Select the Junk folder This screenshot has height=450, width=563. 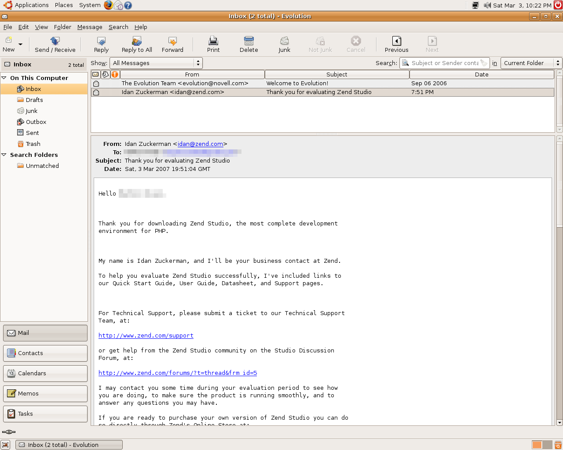click(x=44, y=111)
